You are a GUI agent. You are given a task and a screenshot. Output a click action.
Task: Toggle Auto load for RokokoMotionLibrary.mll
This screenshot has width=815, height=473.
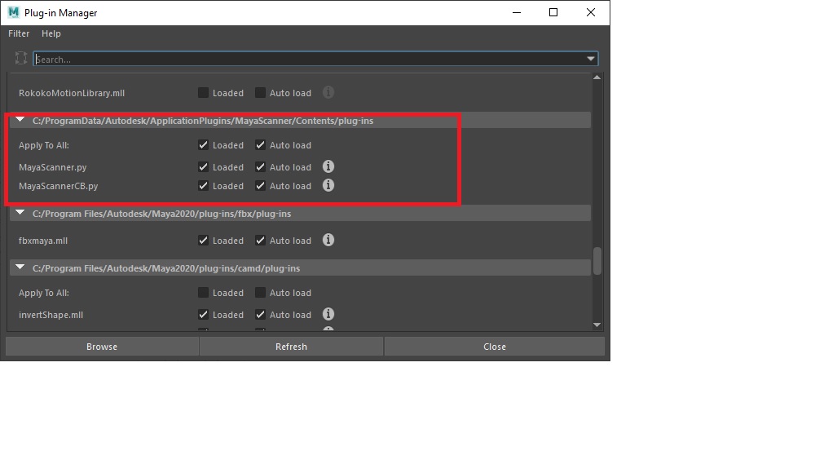click(x=261, y=93)
